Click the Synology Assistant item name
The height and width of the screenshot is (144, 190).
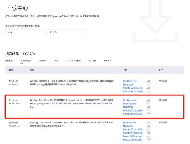pos(13,83)
